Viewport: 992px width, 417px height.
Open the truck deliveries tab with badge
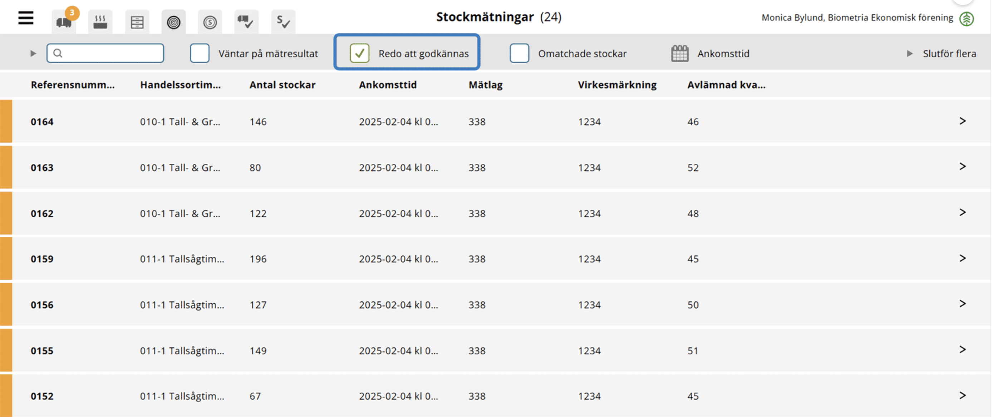coord(64,22)
